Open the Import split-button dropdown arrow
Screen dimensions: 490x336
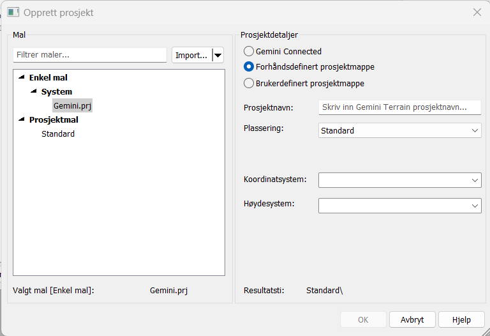[218, 56]
